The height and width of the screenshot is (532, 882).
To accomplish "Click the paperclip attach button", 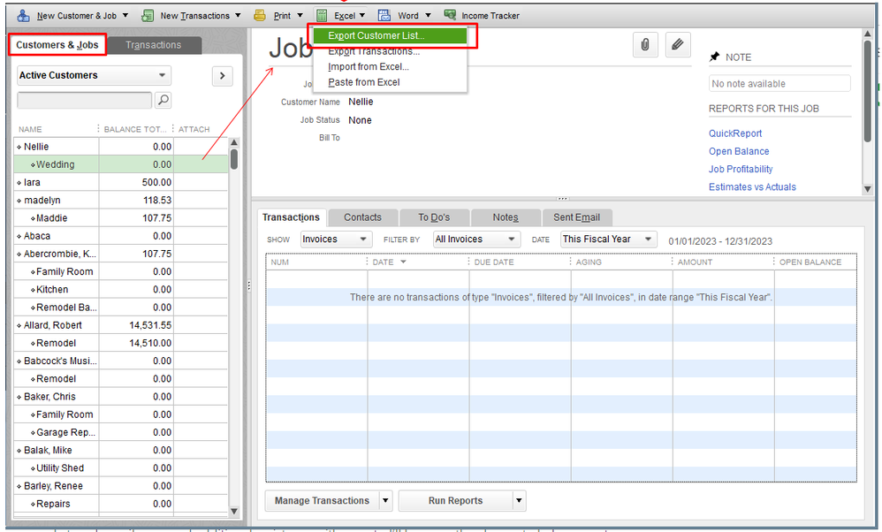I will (x=645, y=44).
